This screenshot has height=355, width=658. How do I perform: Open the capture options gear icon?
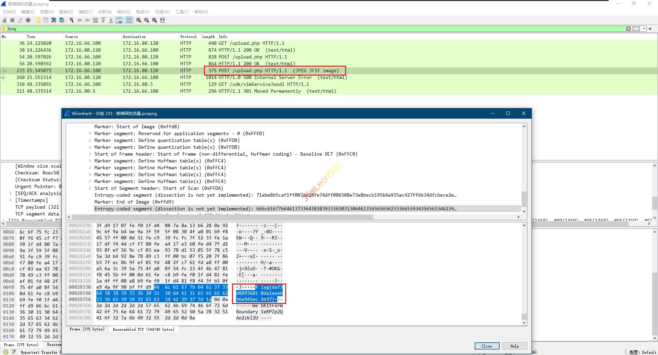point(28,20)
